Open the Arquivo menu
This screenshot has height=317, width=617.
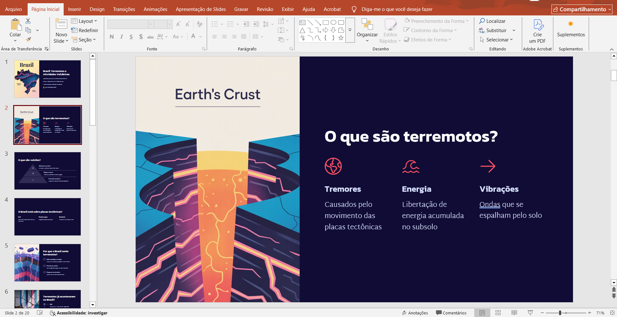tap(14, 9)
